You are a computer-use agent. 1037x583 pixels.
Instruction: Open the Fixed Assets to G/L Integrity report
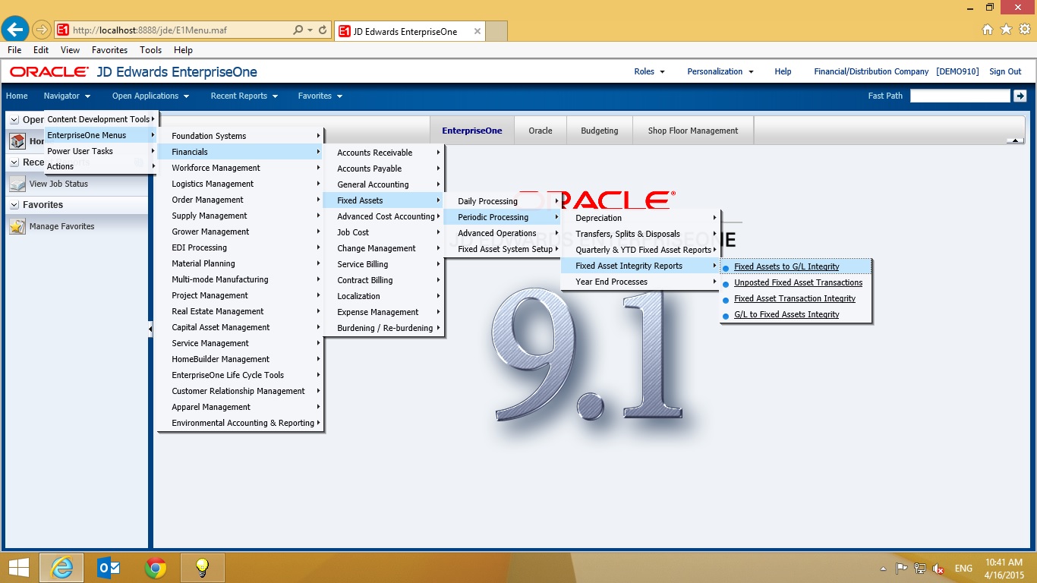[x=786, y=266]
